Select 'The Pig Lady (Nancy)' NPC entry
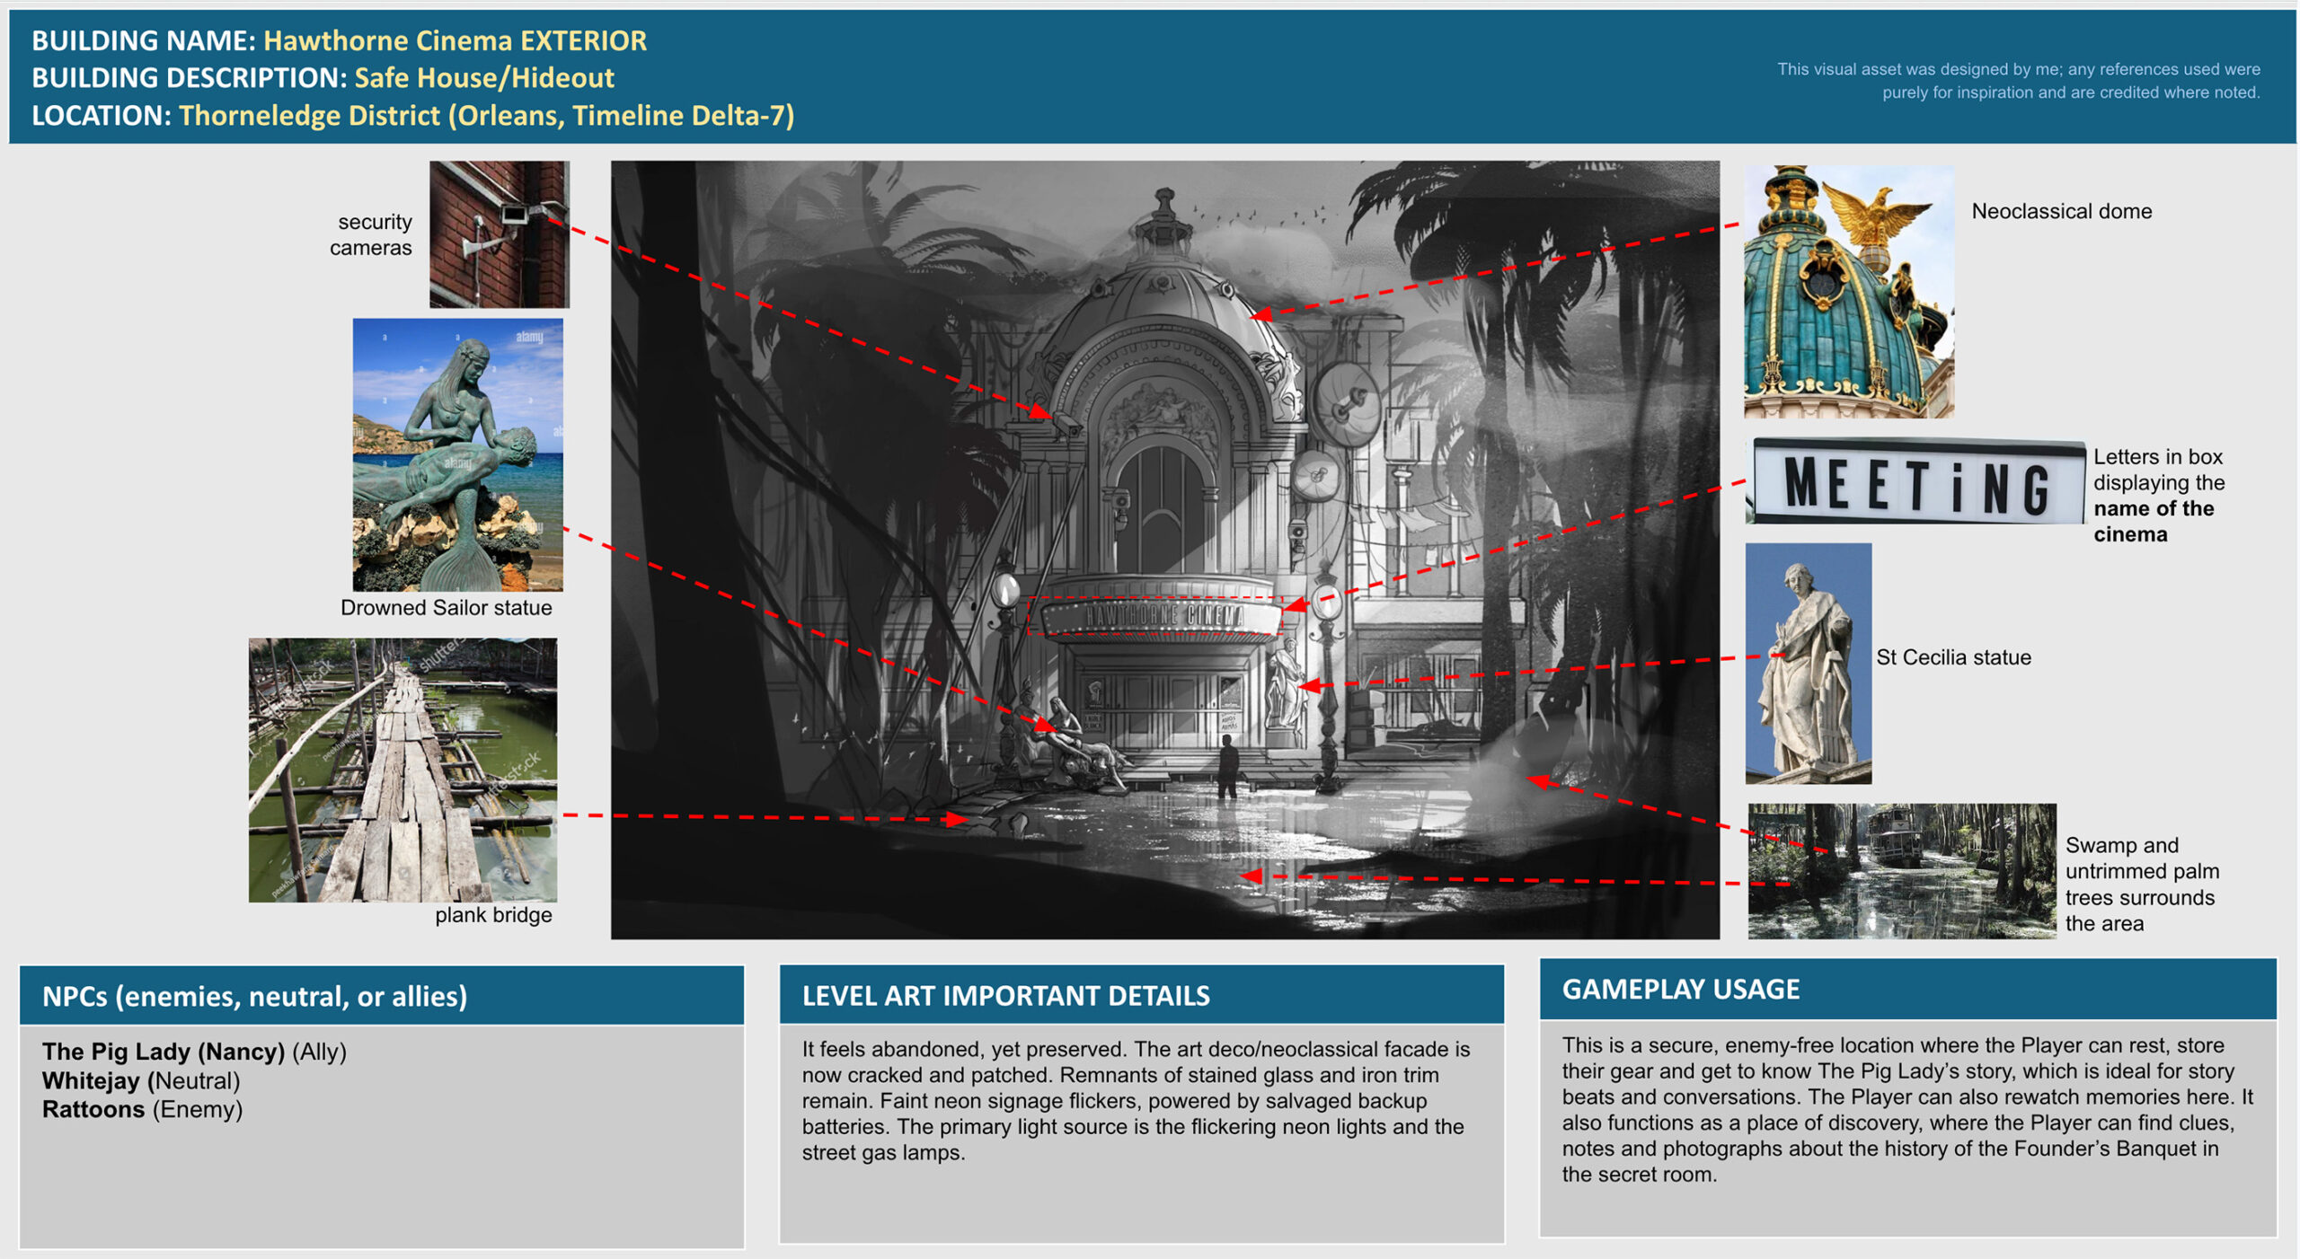2300x1259 pixels. 164,1051
